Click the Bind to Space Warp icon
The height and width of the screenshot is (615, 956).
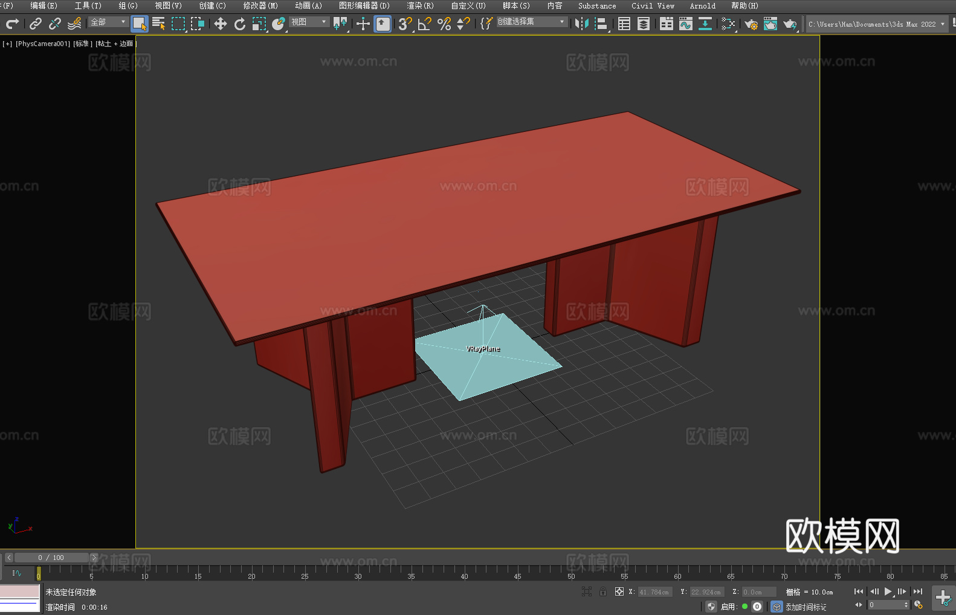tap(74, 24)
